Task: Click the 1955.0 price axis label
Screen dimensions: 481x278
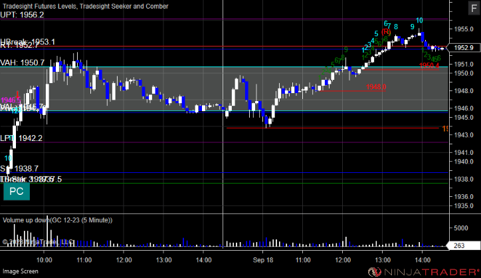Action: pos(464,29)
